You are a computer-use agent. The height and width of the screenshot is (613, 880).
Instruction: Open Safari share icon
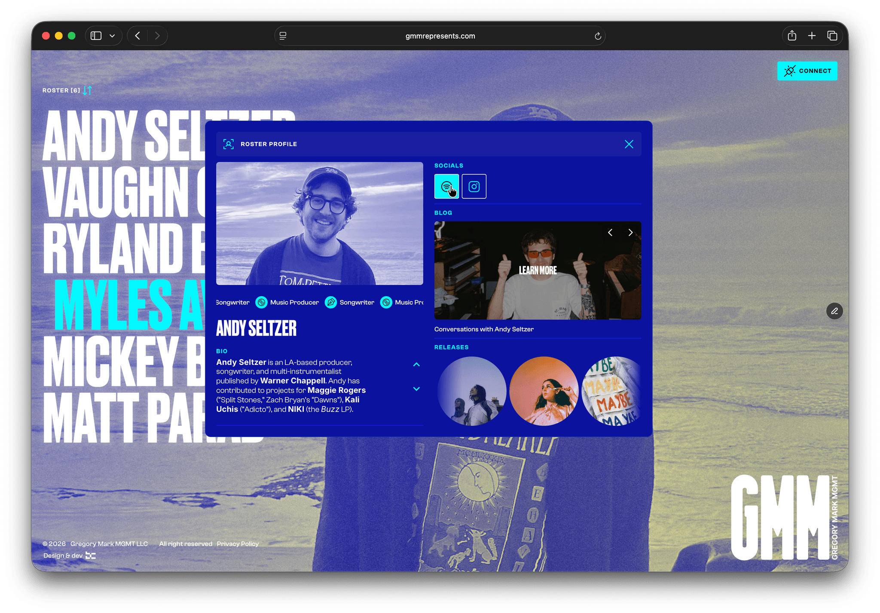coord(792,36)
